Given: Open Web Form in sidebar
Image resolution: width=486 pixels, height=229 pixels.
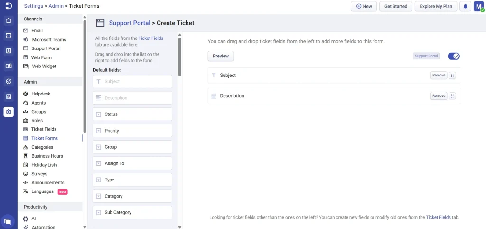Looking at the screenshot, I should point(42,57).
